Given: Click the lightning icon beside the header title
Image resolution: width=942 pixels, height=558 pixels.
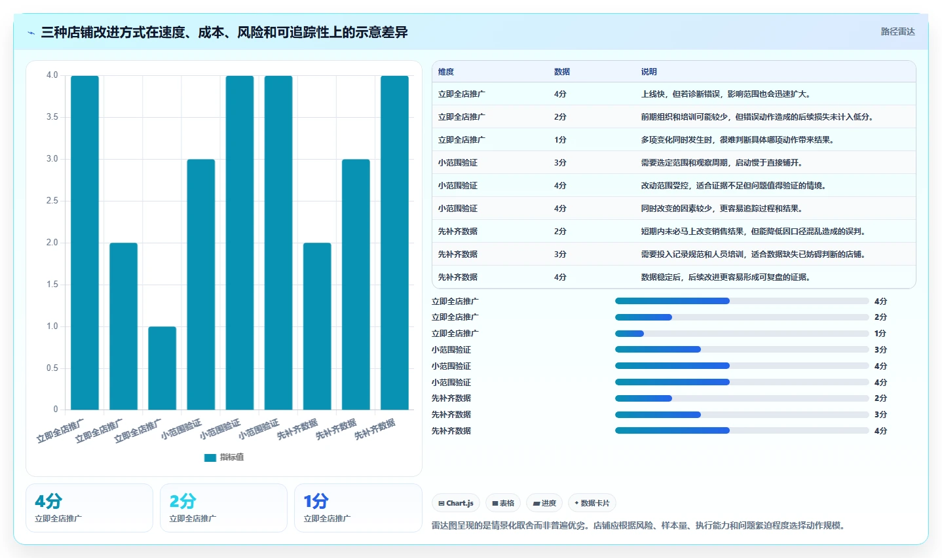Looking at the screenshot, I should coord(31,33).
